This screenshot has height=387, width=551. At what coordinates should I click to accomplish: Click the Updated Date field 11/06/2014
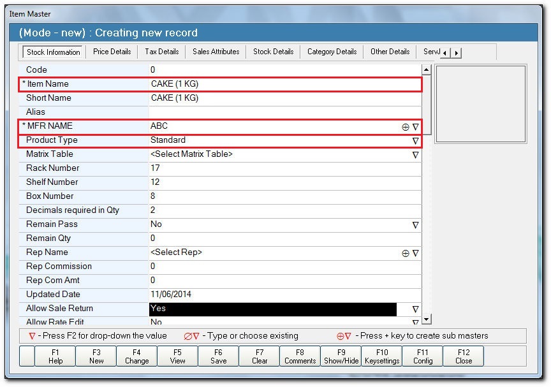tap(285, 295)
